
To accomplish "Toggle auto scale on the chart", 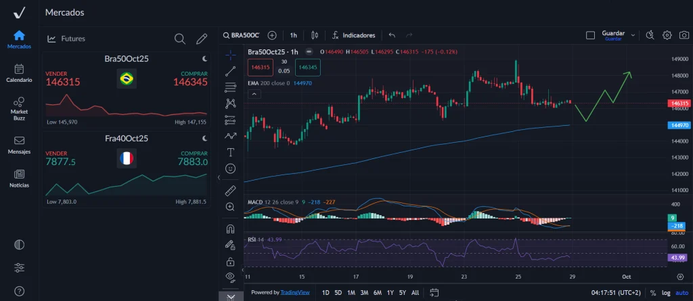I will 681,292.
